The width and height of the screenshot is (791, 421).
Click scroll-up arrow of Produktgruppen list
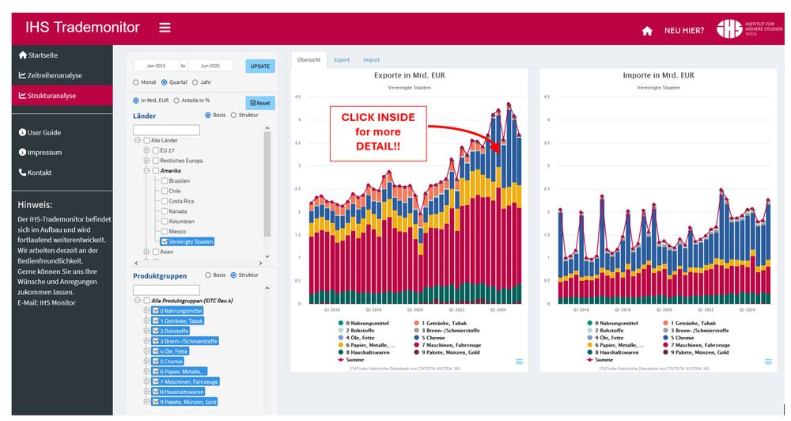pos(267,288)
